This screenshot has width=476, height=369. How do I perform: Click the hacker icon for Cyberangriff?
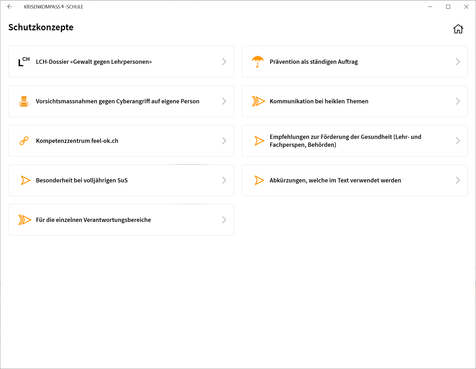24,101
